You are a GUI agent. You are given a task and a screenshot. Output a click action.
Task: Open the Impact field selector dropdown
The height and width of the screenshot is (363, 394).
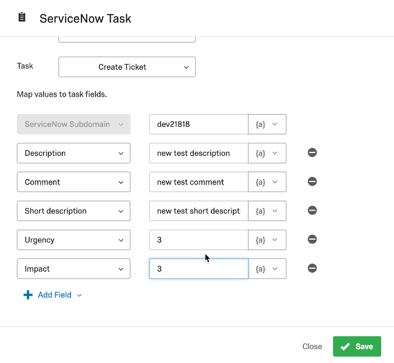(x=74, y=269)
